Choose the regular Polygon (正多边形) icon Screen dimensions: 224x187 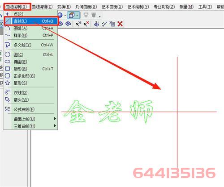(x=8, y=76)
